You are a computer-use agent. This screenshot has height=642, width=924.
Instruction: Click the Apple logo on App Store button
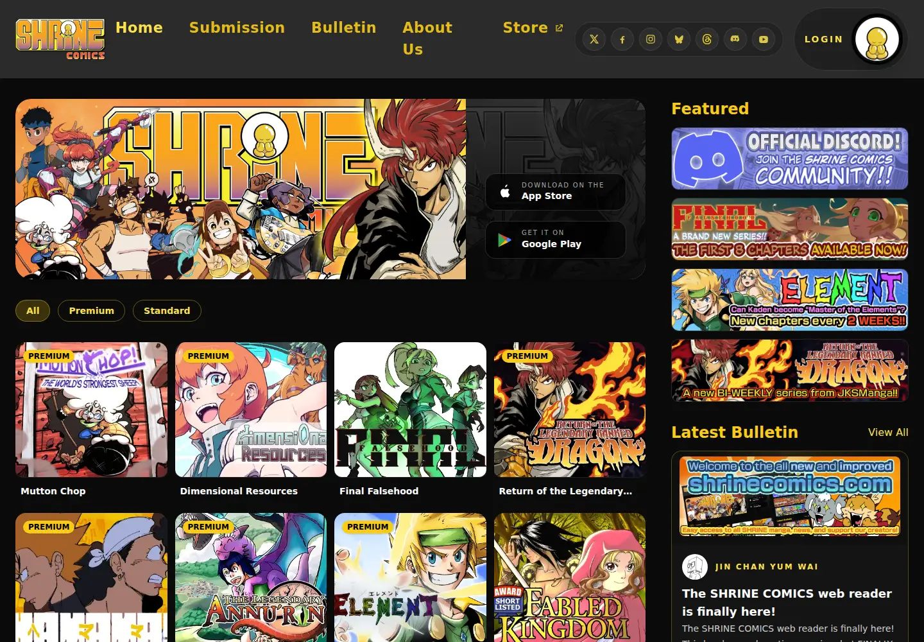[505, 191]
